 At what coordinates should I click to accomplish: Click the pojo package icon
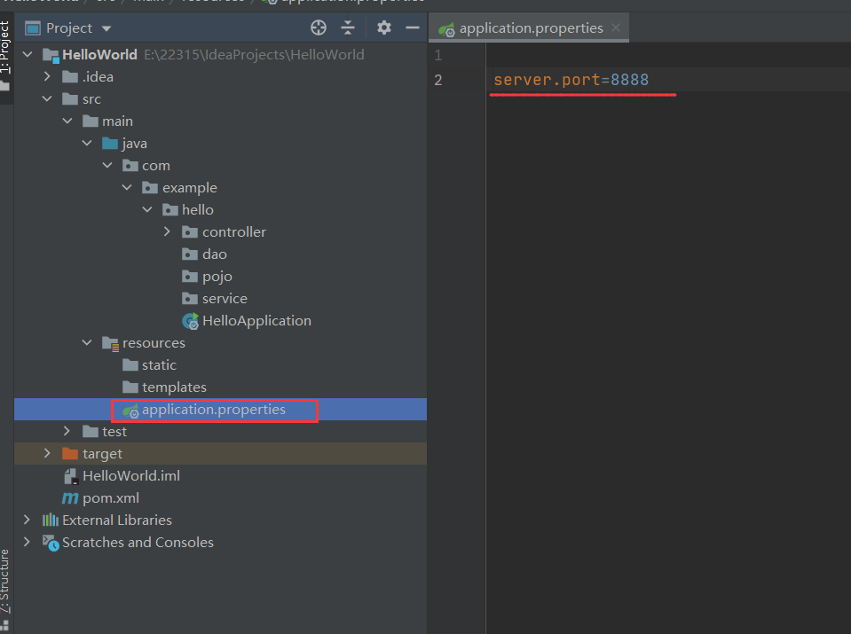tap(190, 277)
